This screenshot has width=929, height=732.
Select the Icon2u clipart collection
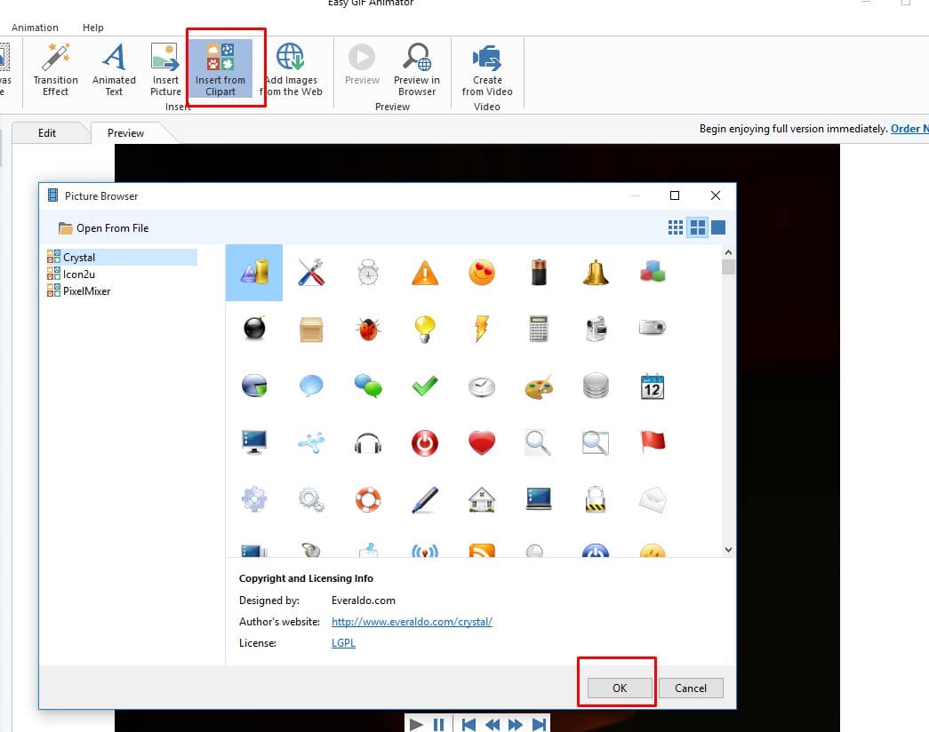tap(79, 274)
